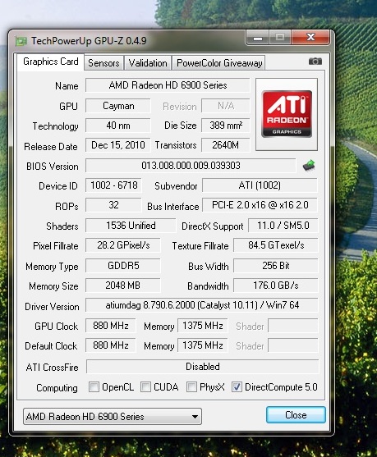This screenshot has height=457, width=377.
Task: Click the ROPs field showing 32
Action: point(114,205)
